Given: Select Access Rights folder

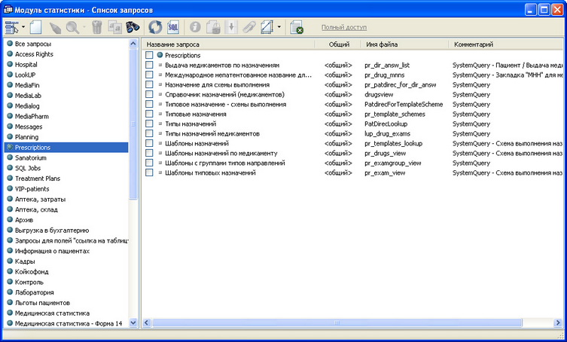Looking at the screenshot, I should click(x=34, y=54).
